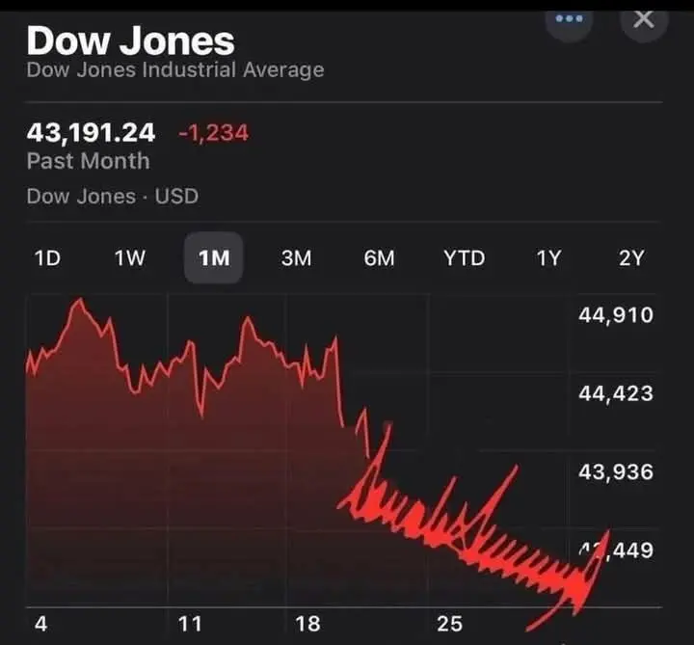Click the selected 1M range tab

tap(213, 258)
